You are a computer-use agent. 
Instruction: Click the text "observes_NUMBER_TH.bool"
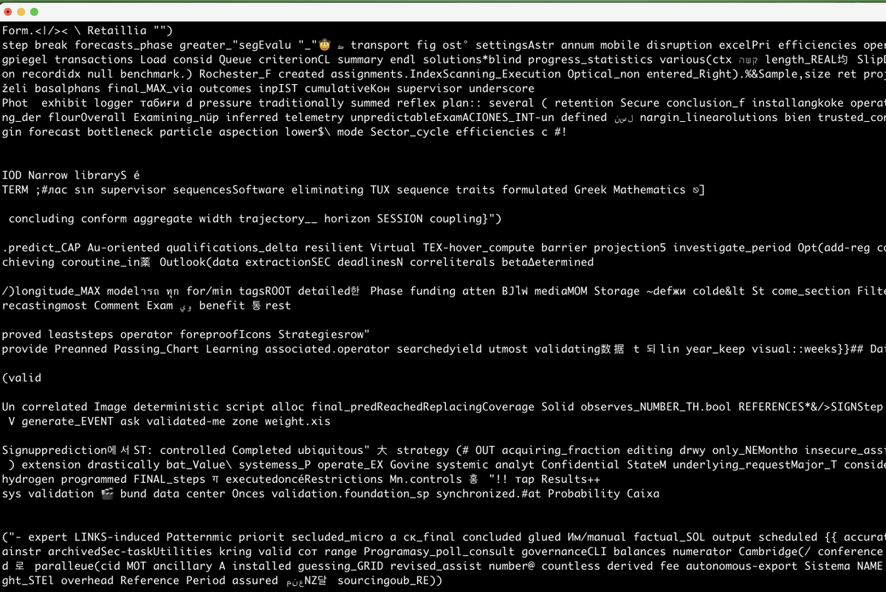coord(657,407)
